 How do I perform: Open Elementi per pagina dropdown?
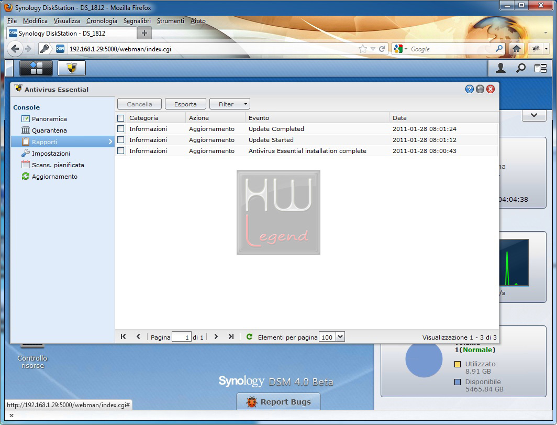pos(340,336)
